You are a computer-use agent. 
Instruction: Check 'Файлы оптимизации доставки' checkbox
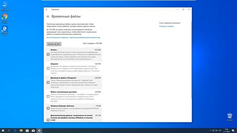click(x=48, y=96)
